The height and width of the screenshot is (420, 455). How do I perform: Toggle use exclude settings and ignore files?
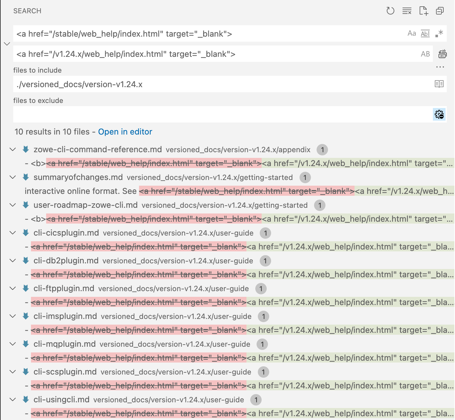click(x=439, y=114)
